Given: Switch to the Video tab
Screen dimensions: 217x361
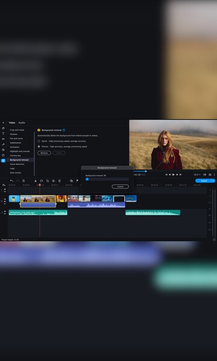Looking at the screenshot, I should coord(12,123).
